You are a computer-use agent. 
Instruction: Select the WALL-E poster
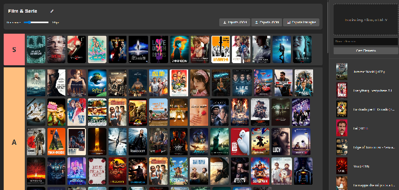pyautogui.click(x=301, y=142)
